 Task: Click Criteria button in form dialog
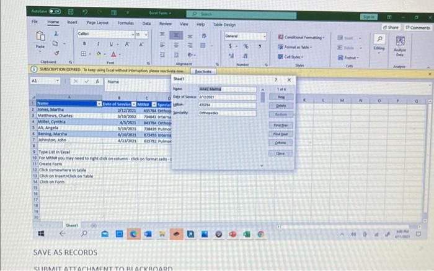[x=280, y=142]
